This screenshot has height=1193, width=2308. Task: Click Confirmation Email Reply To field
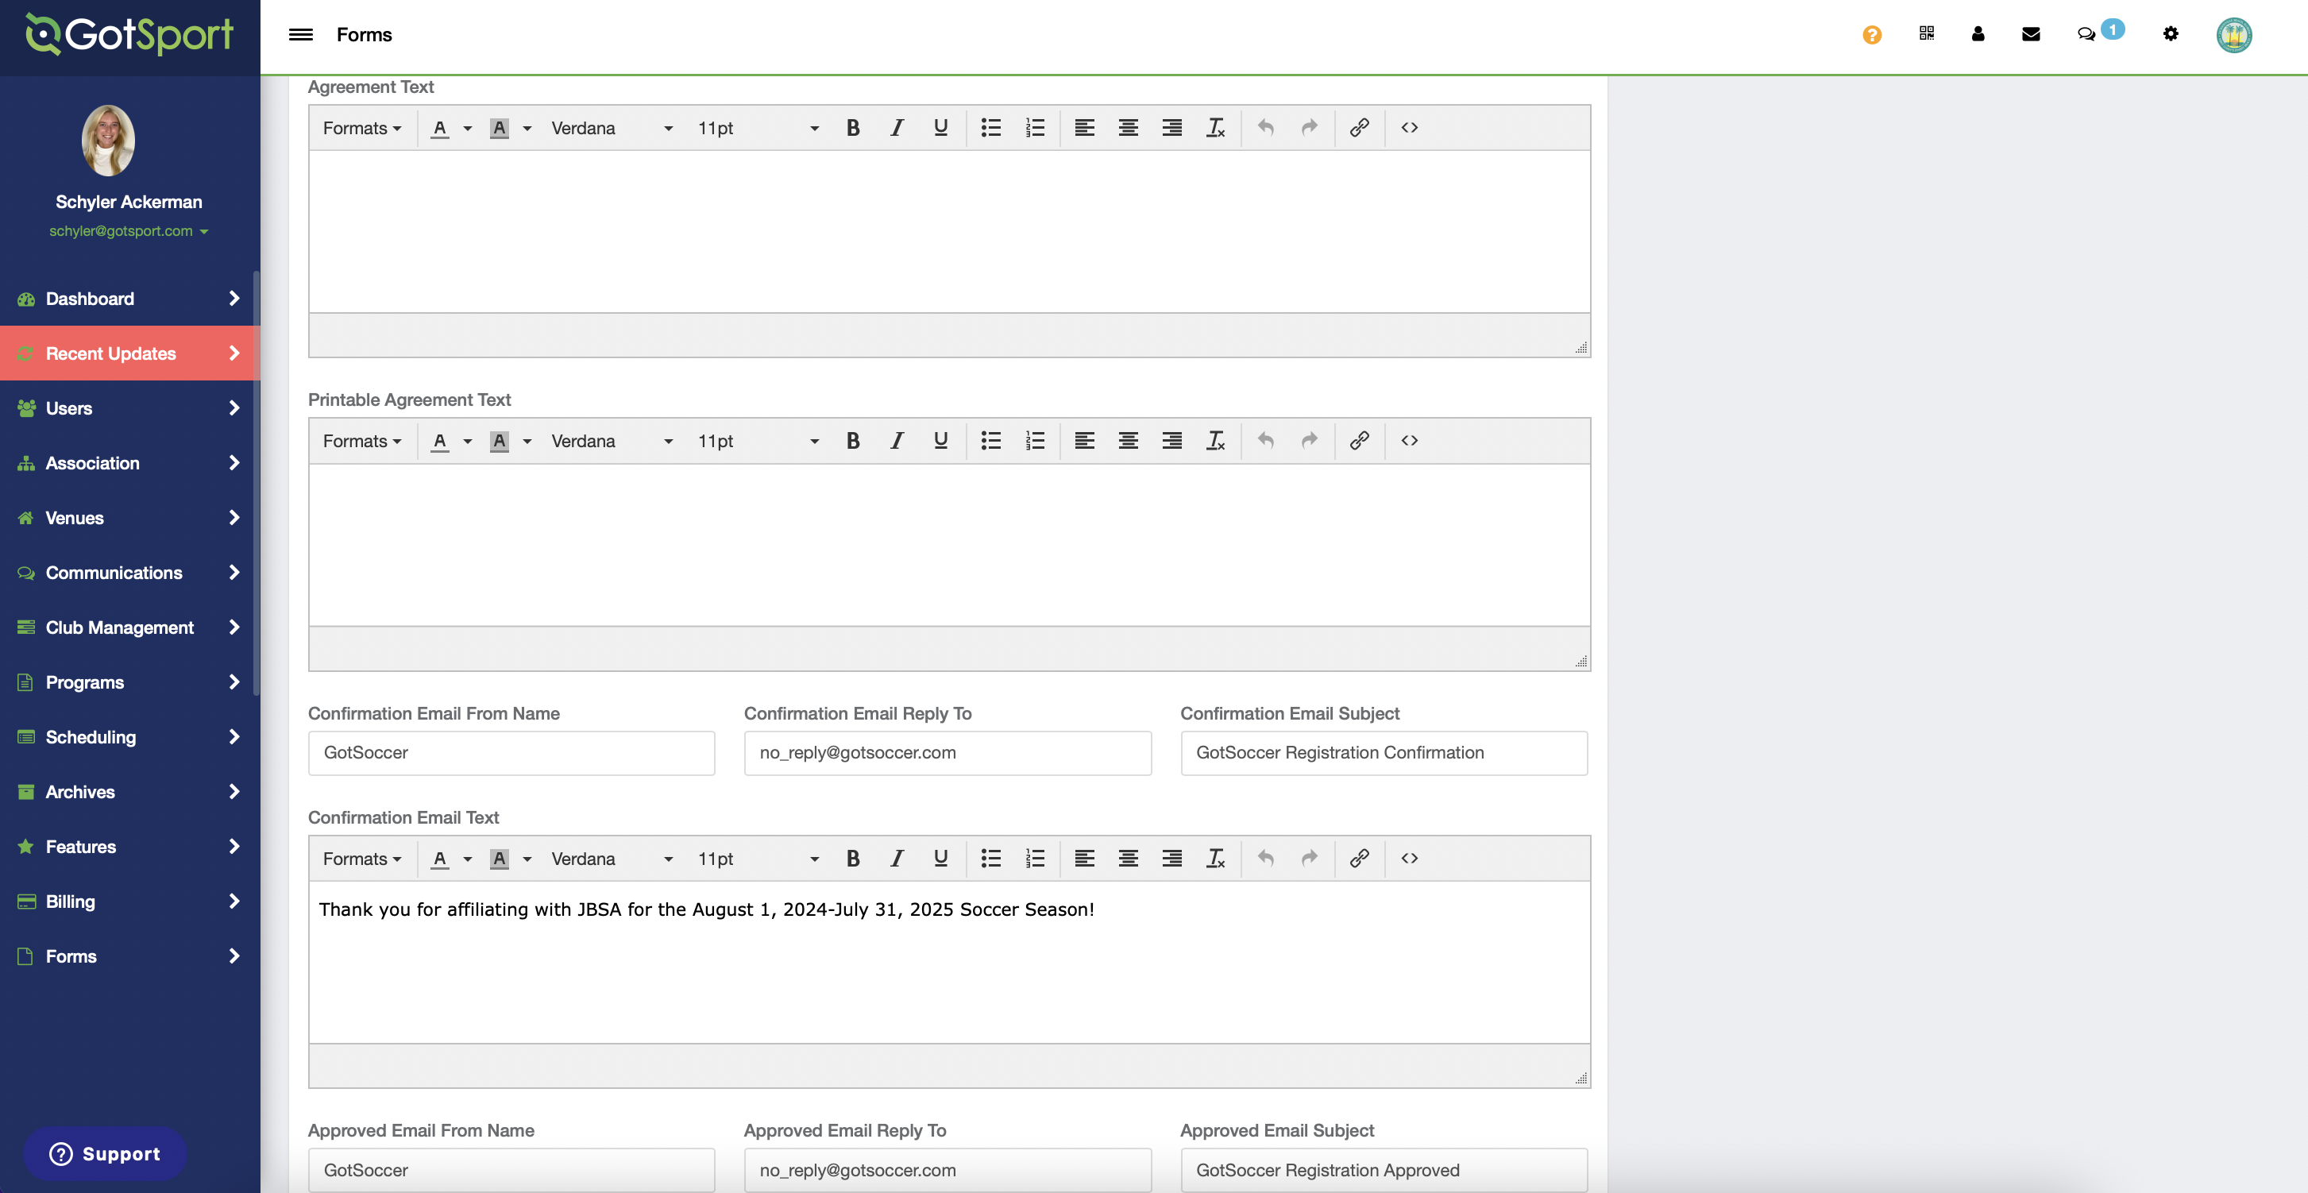[947, 753]
